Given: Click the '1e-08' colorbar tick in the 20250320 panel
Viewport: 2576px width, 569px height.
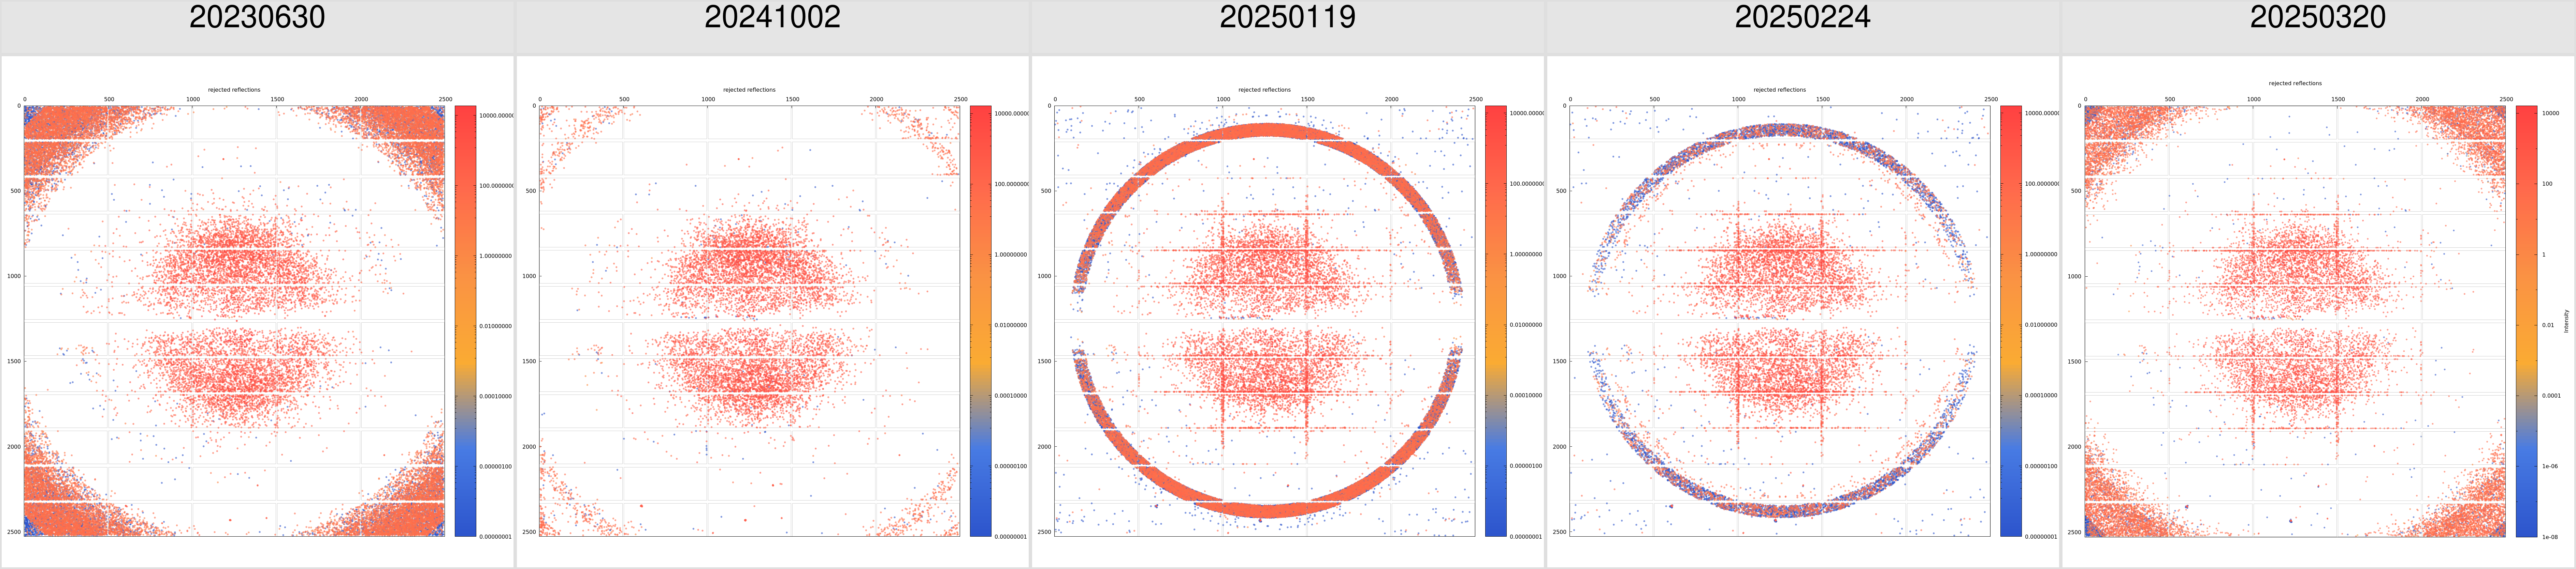Looking at the screenshot, I should [x=2550, y=537].
